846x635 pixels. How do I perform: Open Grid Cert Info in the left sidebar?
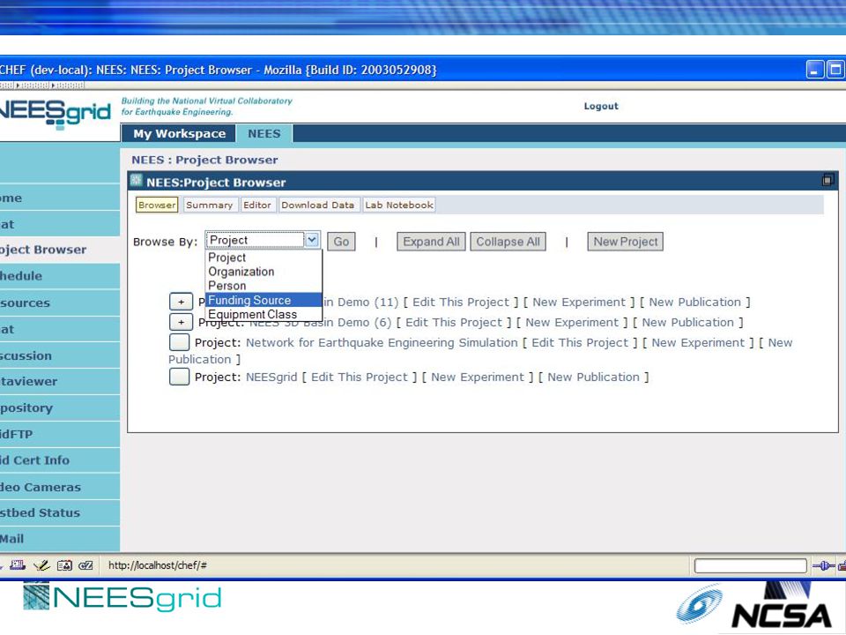coord(60,460)
